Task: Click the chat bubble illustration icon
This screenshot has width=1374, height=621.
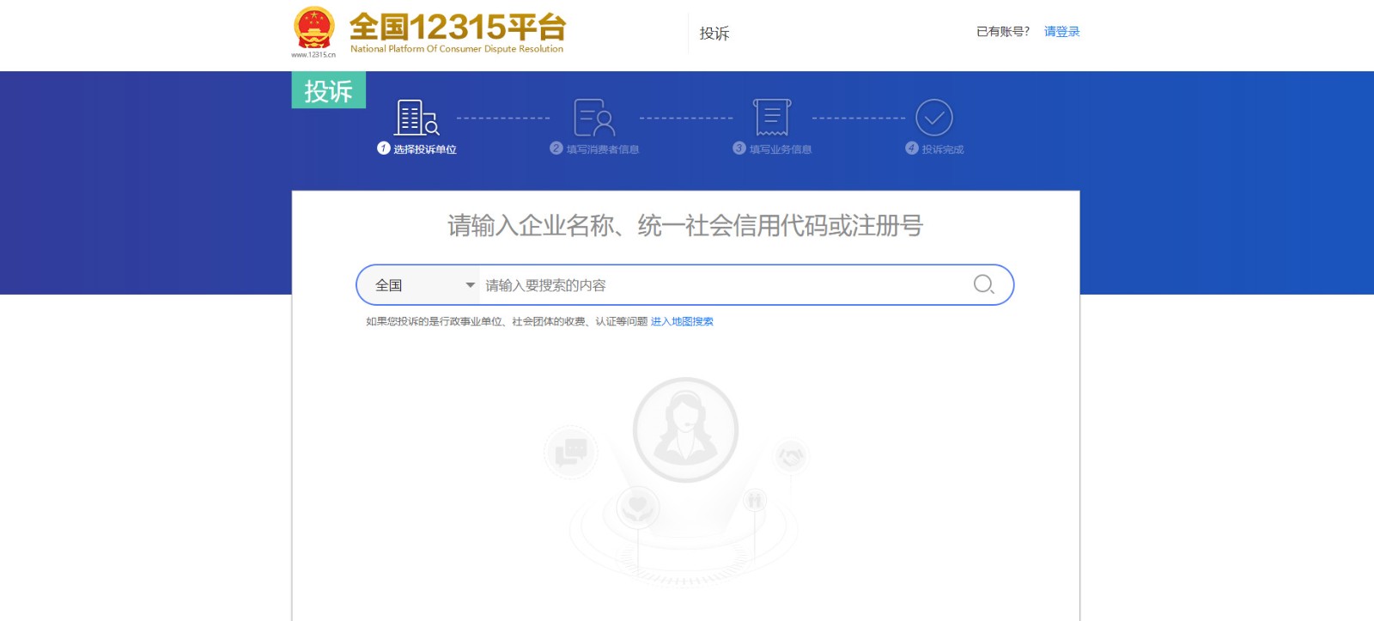Action: [x=571, y=452]
